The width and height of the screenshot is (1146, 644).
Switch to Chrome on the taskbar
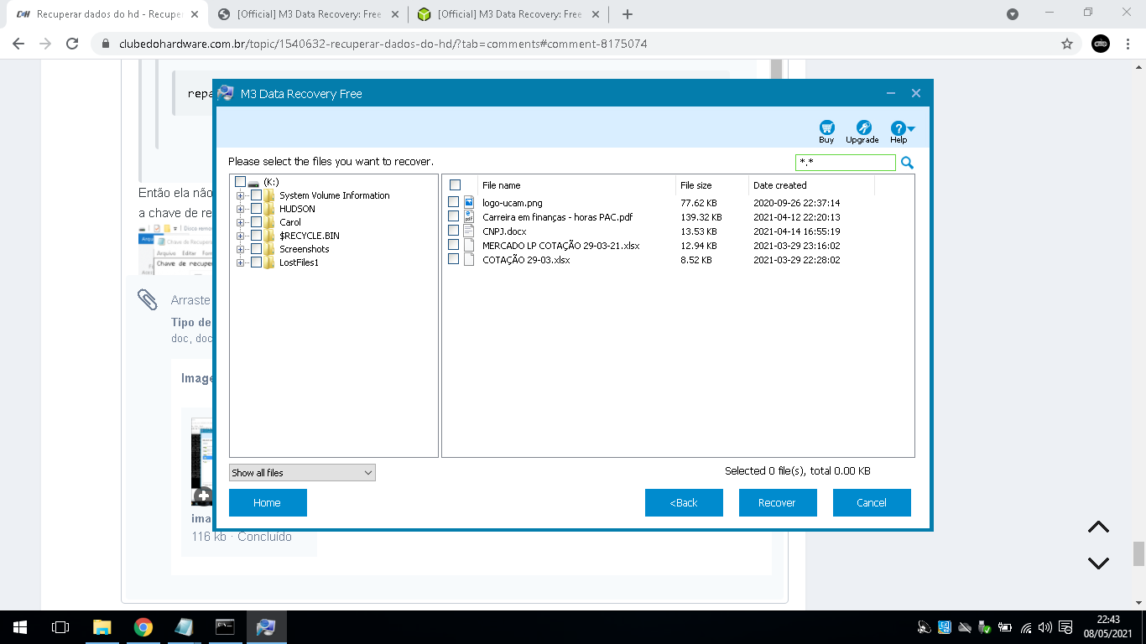143,627
